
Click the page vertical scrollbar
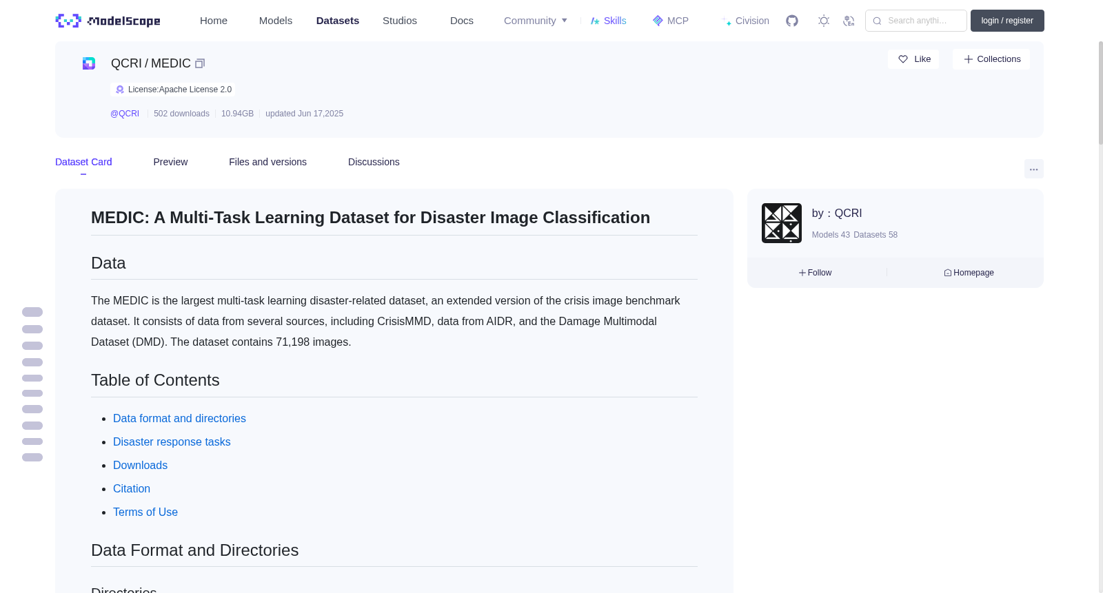point(1100,93)
